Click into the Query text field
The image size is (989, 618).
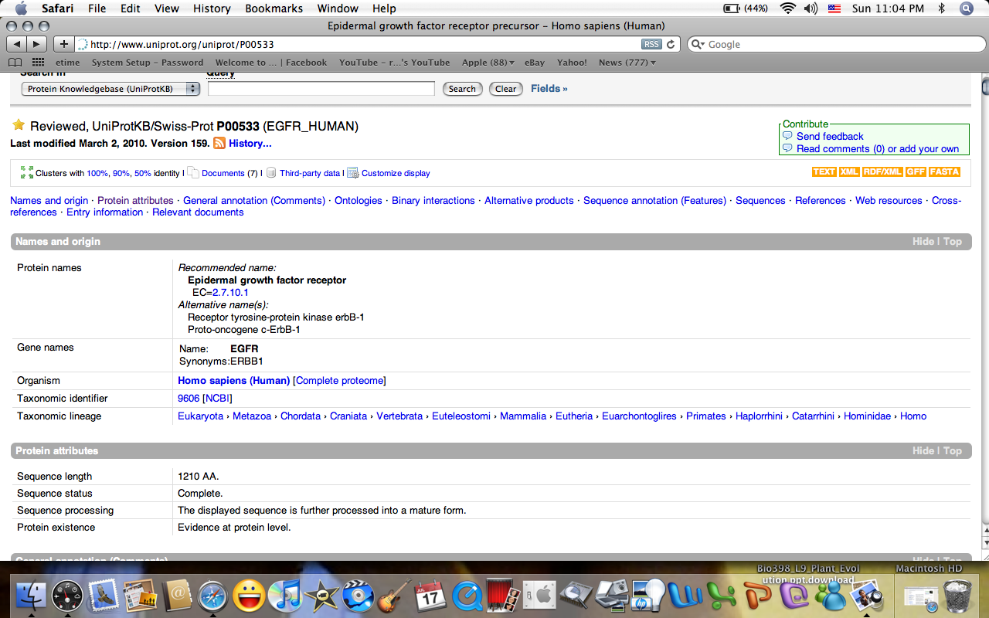[x=321, y=89]
